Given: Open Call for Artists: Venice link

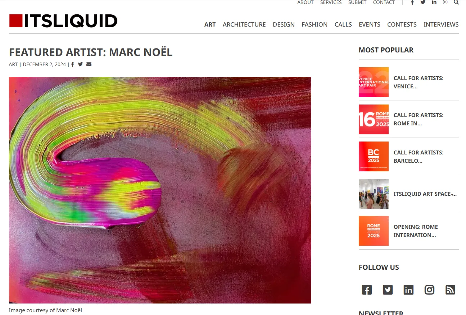Looking at the screenshot, I should pyautogui.click(x=419, y=82).
